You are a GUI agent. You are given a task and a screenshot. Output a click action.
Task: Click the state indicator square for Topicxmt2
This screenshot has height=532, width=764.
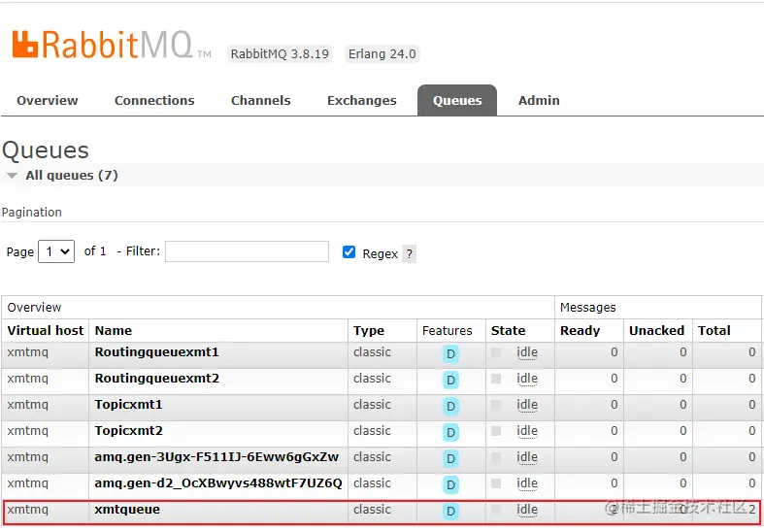pos(496,431)
